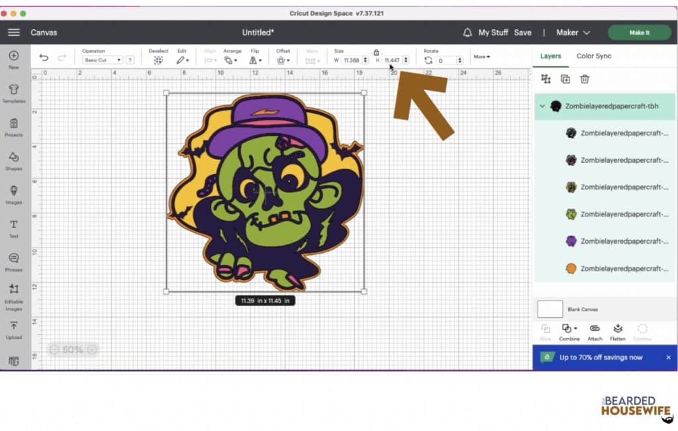Viewport: 678px width, 431px height.
Task: Click the Layers tab
Action: pyautogui.click(x=550, y=56)
